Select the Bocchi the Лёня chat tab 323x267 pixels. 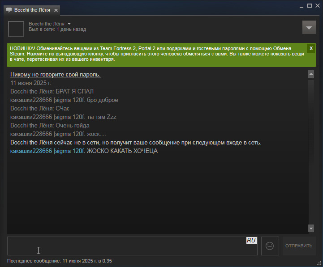coord(32,10)
